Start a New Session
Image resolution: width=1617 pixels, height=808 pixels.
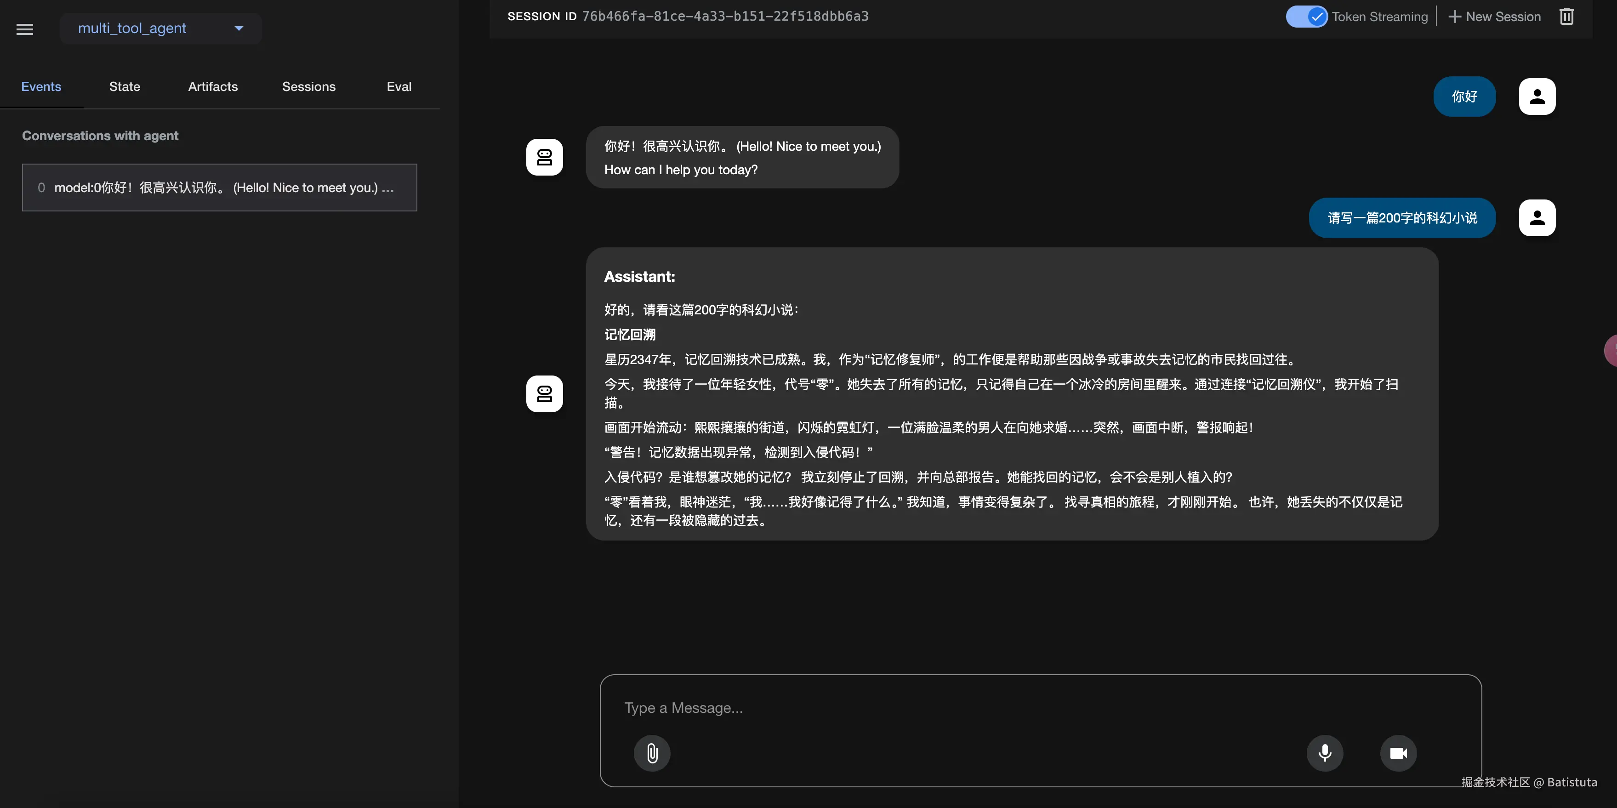click(x=1494, y=17)
